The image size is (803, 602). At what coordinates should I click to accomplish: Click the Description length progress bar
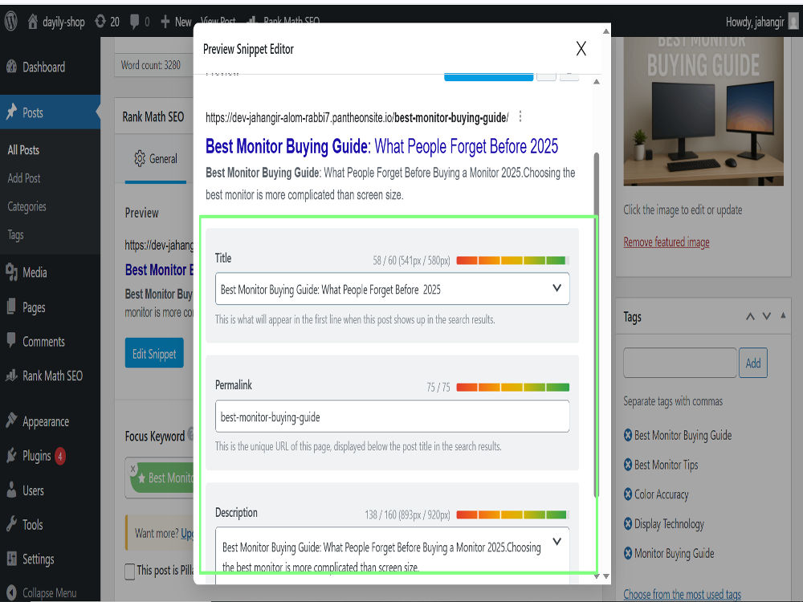[512, 515]
